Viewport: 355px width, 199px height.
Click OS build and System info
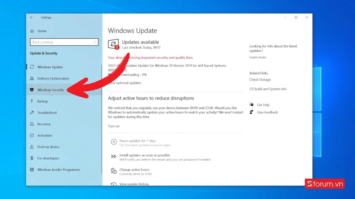pos(268,89)
